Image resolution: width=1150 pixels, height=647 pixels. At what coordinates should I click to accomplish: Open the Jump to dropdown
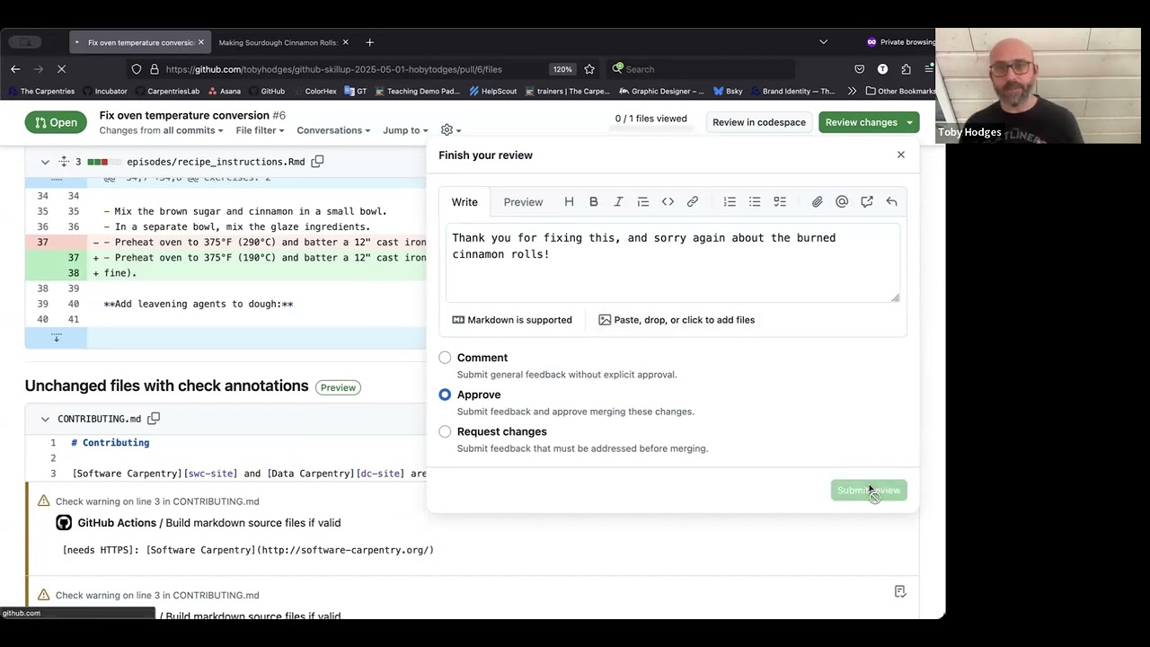[x=405, y=130]
